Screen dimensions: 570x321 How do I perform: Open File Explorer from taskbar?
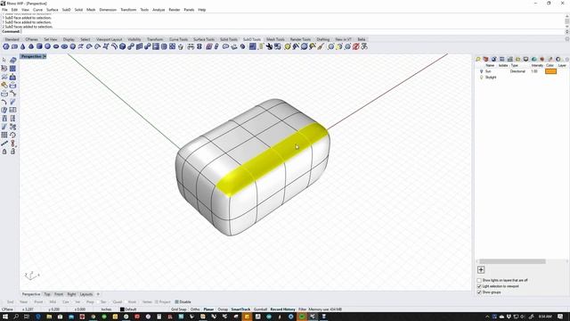tap(49, 317)
